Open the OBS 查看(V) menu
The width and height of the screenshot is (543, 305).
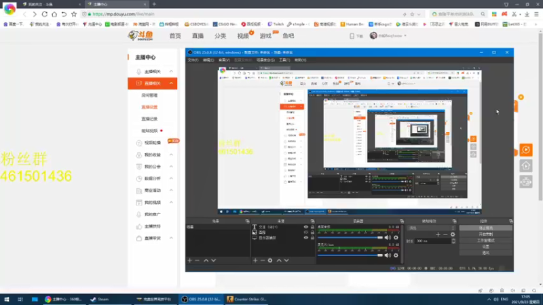pyautogui.click(x=224, y=60)
